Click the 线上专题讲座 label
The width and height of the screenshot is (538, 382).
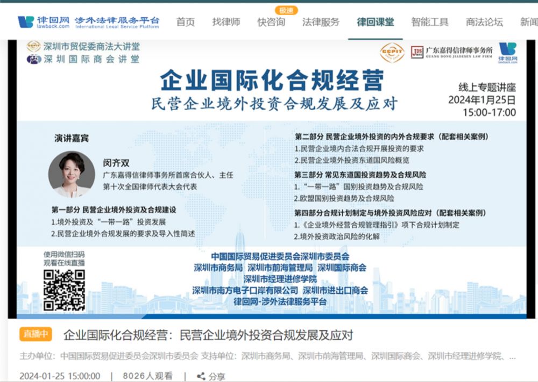click(x=487, y=88)
